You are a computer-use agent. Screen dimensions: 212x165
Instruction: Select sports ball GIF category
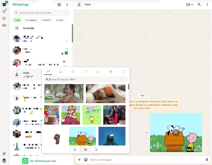click(111, 72)
